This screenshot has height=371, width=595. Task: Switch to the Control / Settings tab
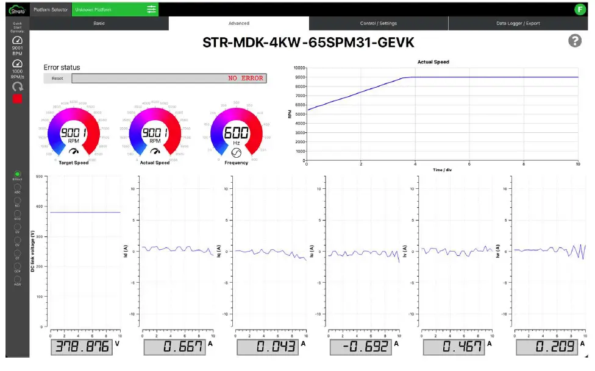pos(378,23)
